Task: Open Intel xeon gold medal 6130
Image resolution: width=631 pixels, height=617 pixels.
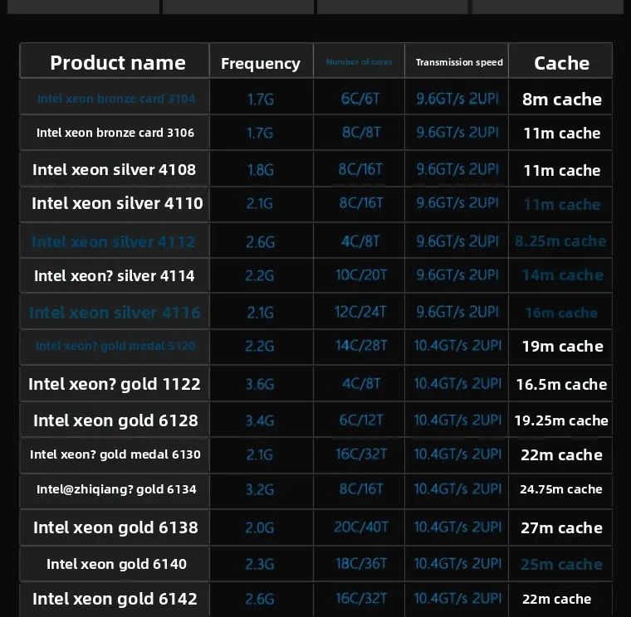Action: point(115,454)
